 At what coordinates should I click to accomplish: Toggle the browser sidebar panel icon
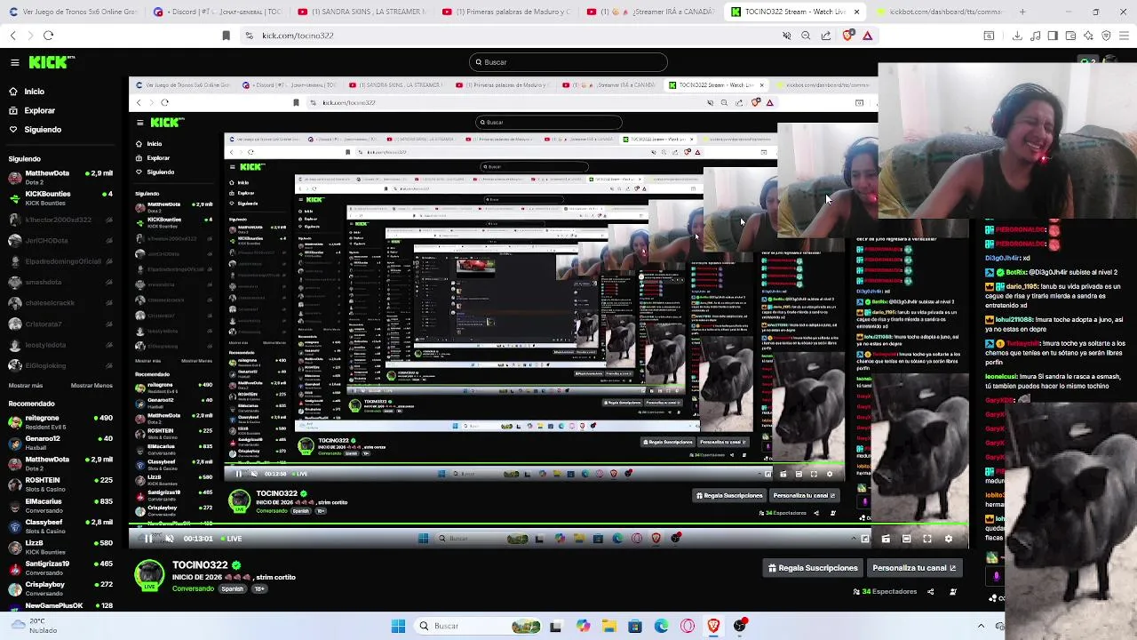coord(1053,36)
